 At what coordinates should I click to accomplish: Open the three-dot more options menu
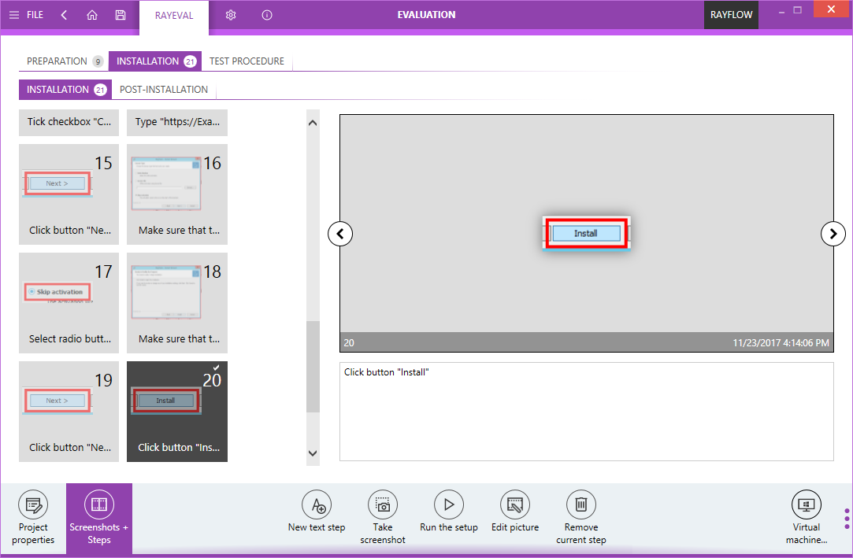pyautogui.click(x=847, y=519)
